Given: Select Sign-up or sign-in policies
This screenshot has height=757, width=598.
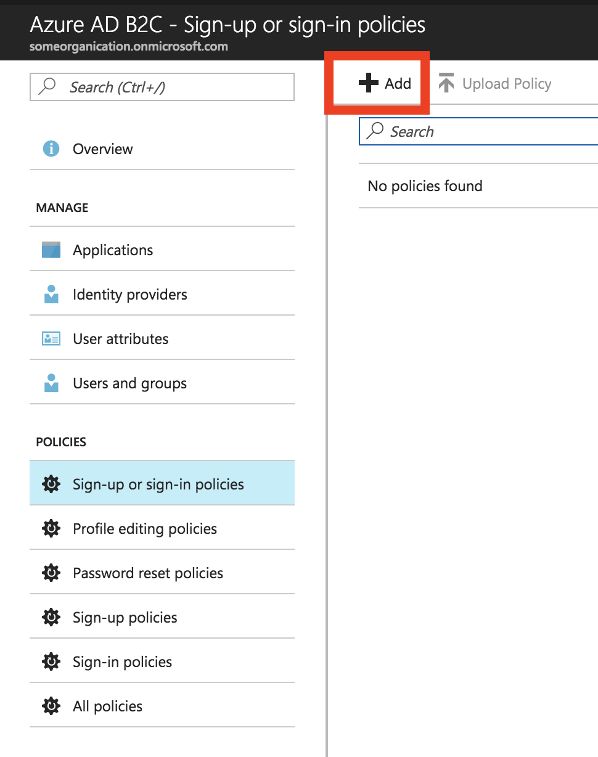Looking at the screenshot, I should (x=162, y=483).
